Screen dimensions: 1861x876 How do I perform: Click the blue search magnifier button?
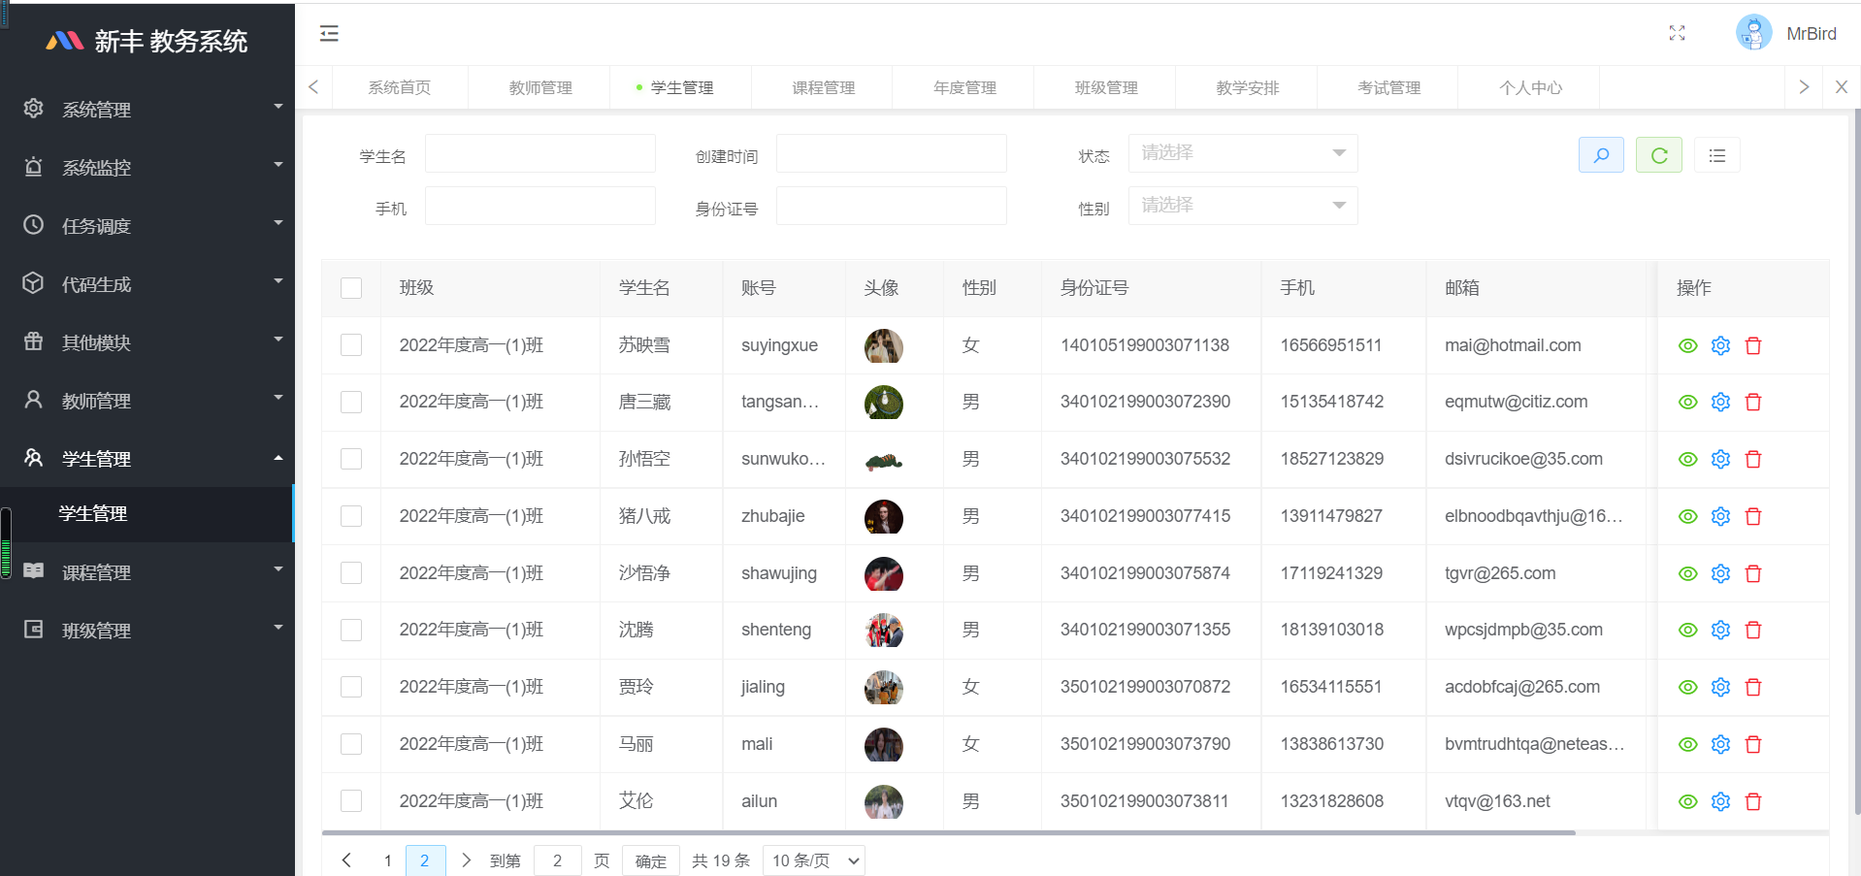pos(1601,155)
